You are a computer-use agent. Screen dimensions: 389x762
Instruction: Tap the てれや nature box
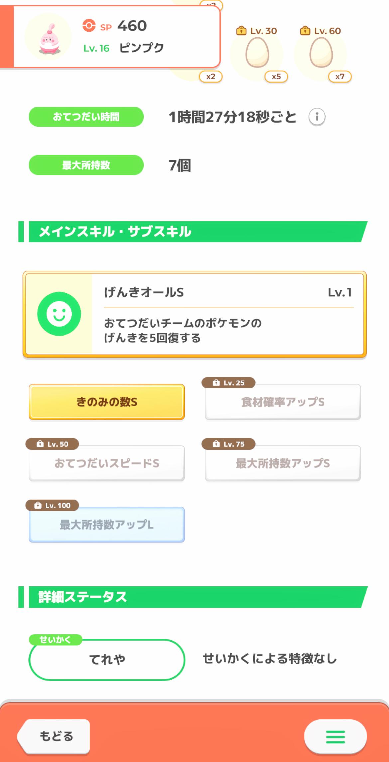pos(107,659)
